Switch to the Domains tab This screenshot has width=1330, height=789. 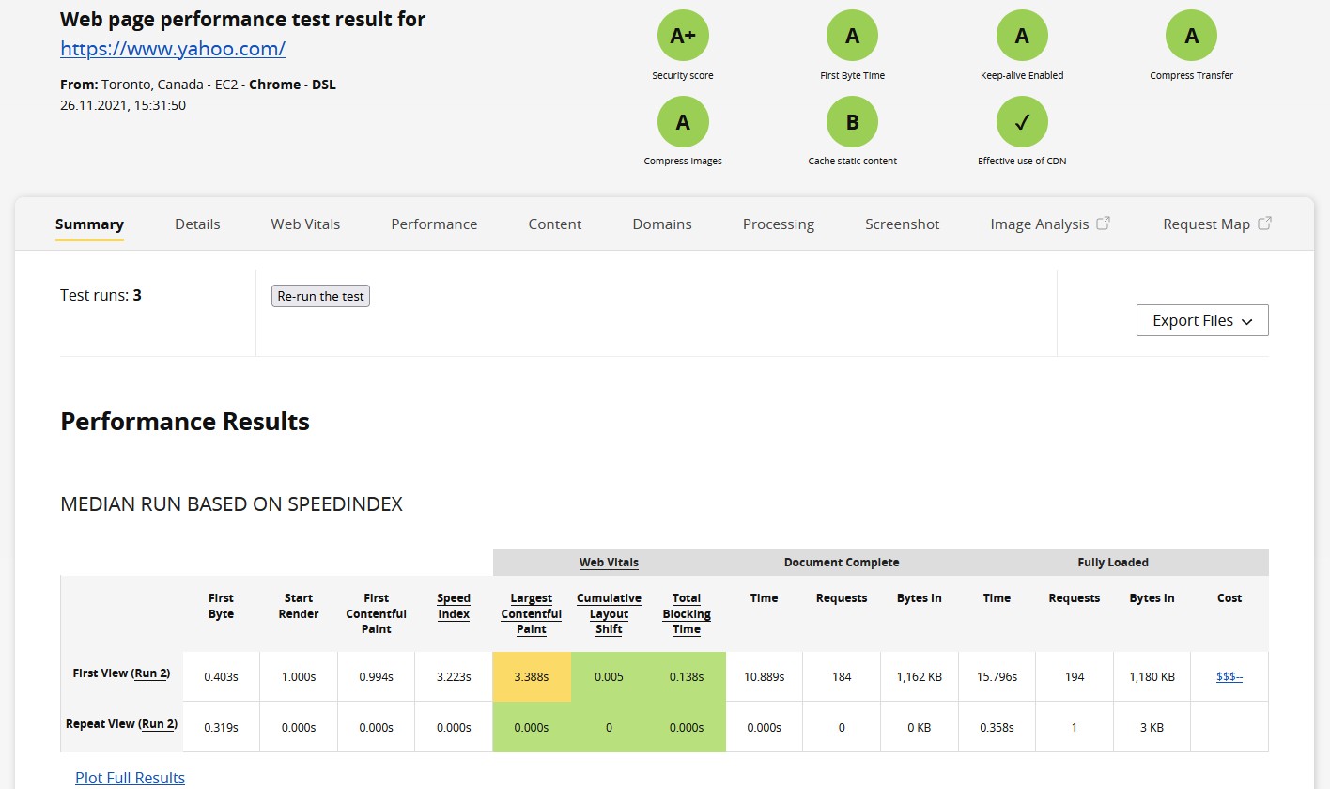[662, 224]
